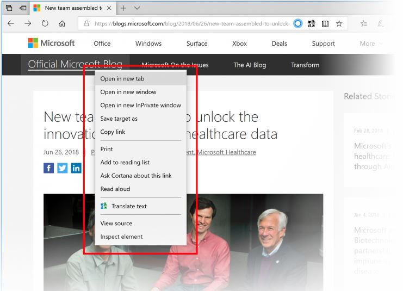
Task: Open the Deals nav link
Action: click(x=280, y=44)
